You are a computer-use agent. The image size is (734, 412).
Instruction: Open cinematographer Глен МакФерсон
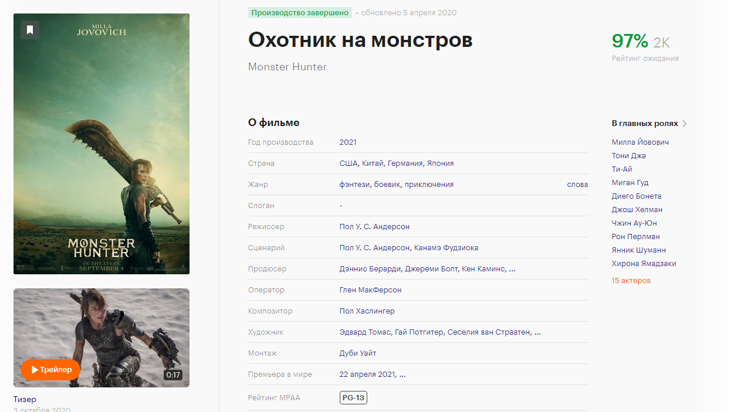coord(370,290)
